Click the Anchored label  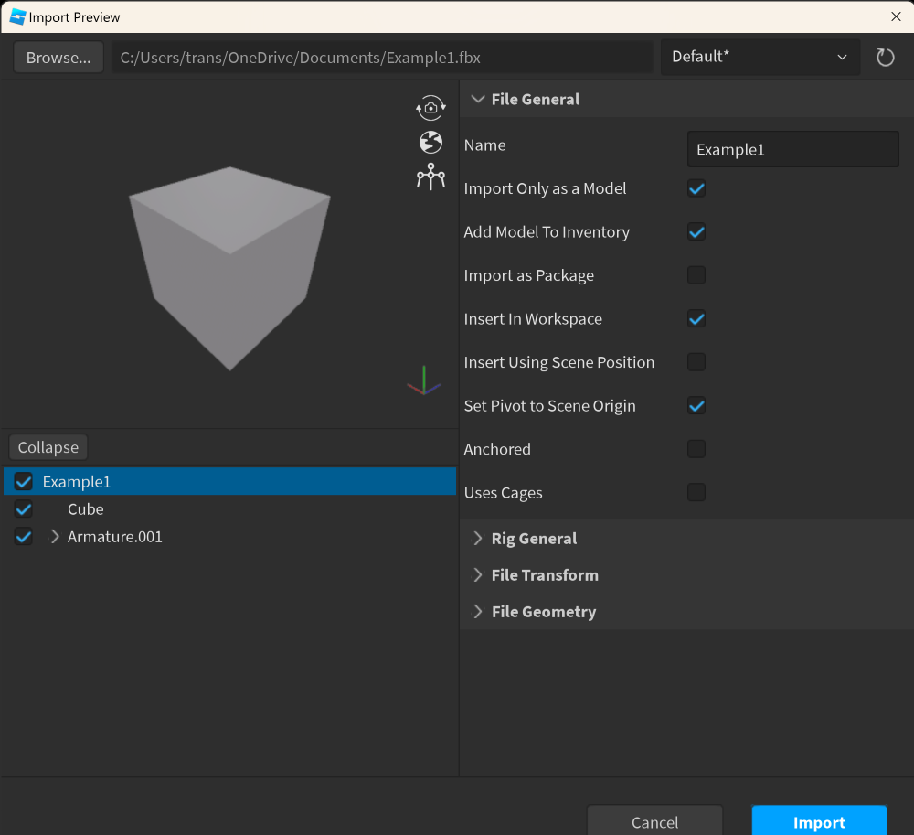pos(497,449)
